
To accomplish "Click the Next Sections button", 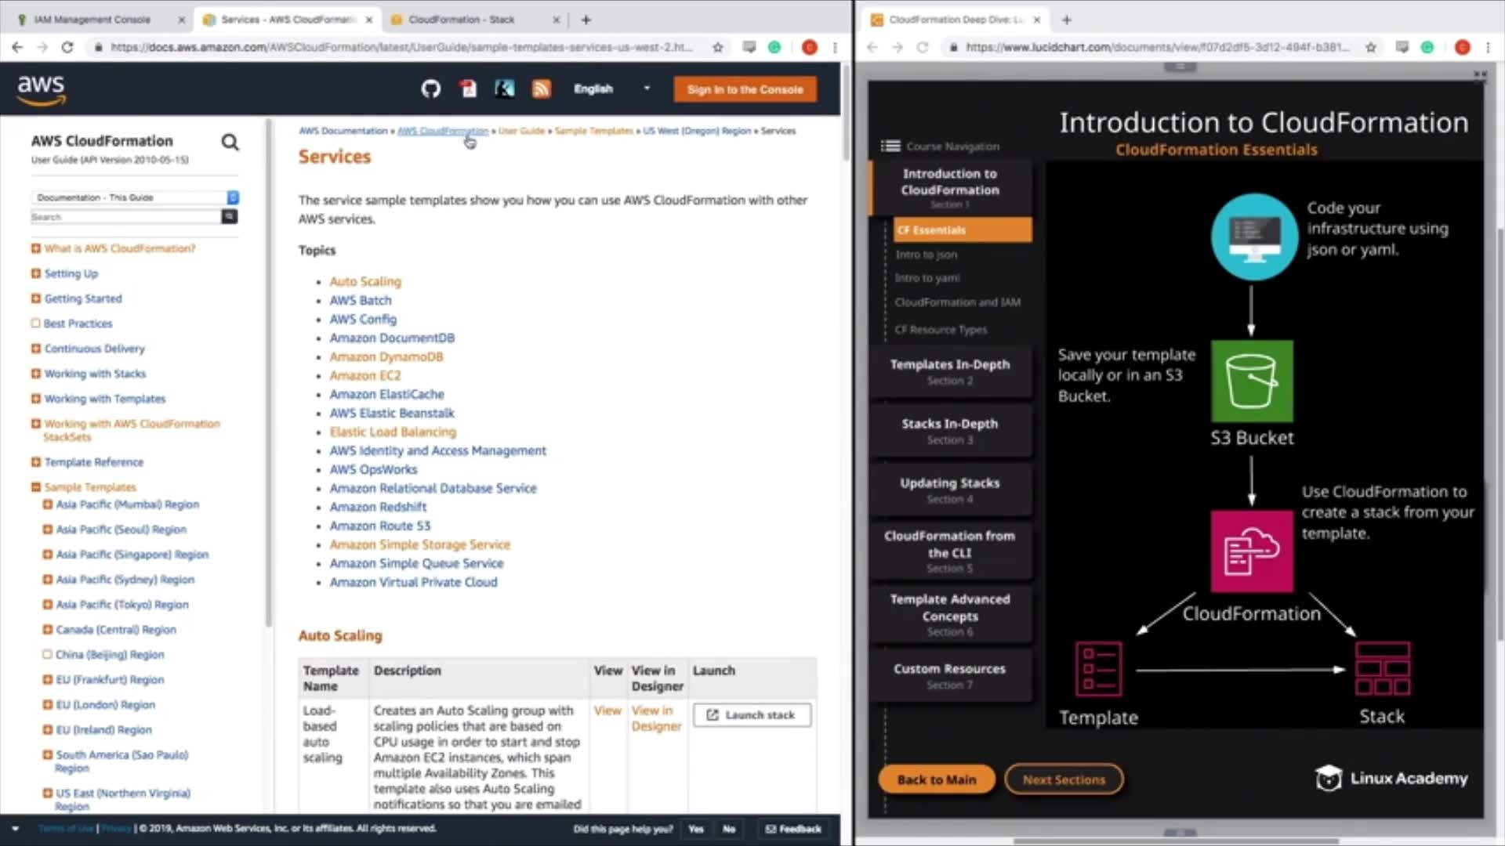I will click(x=1064, y=779).
